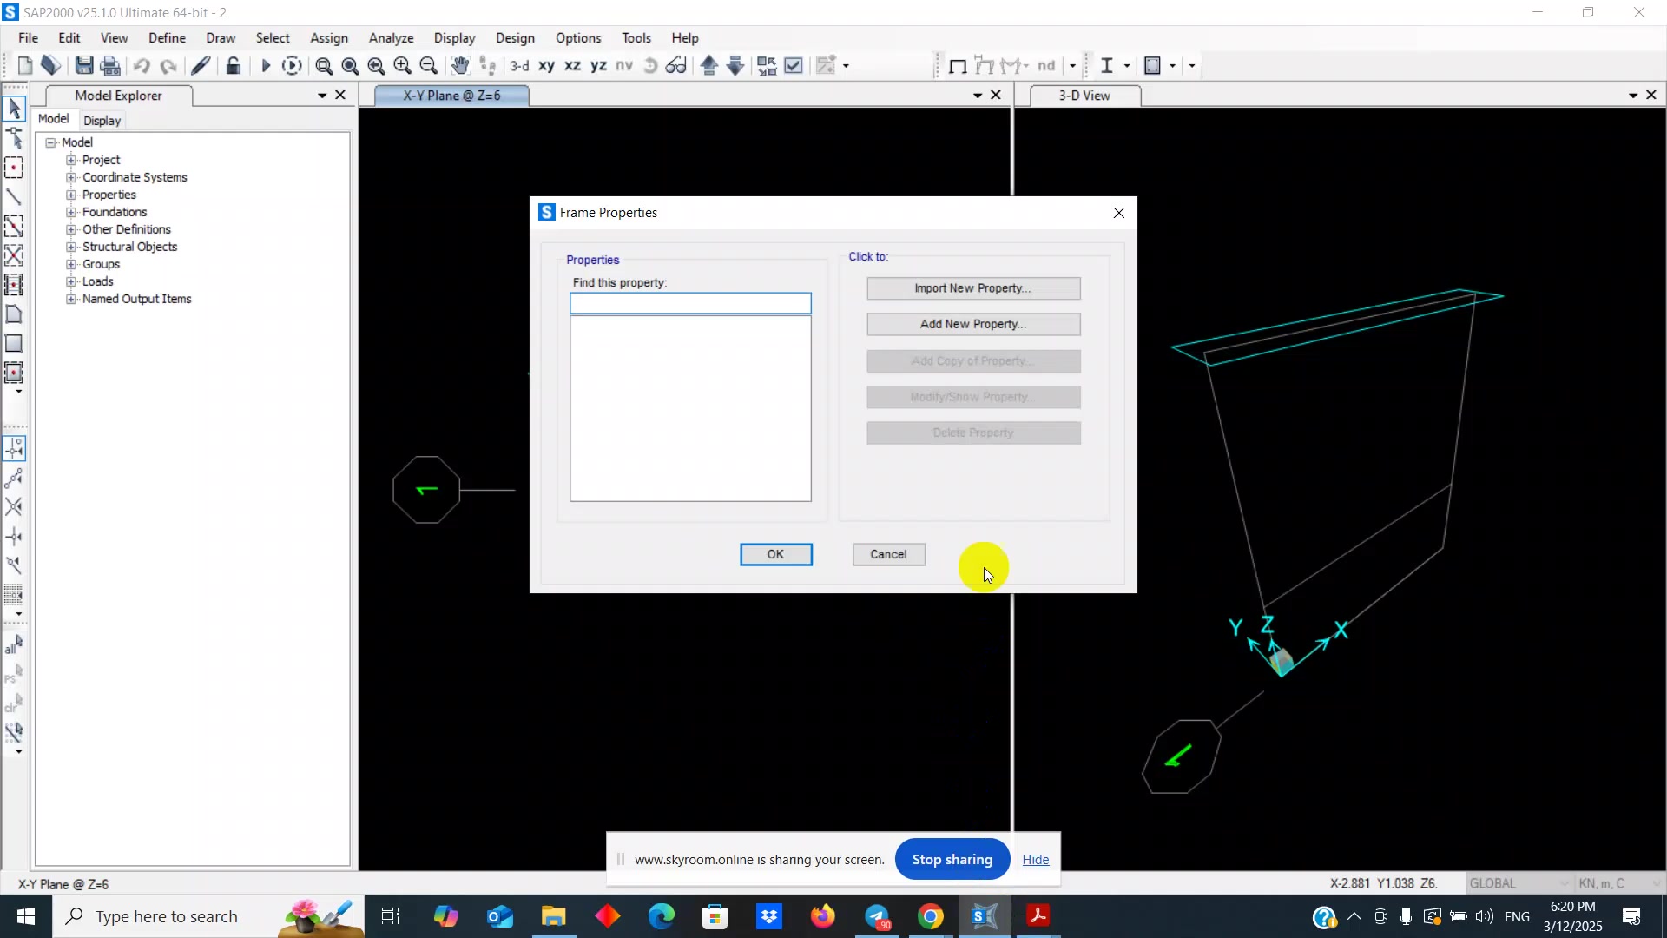Click the Import New Property button

point(972,288)
